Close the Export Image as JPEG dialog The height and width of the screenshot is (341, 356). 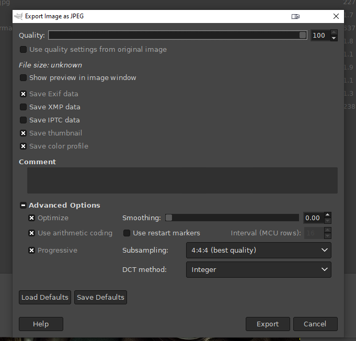click(336, 16)
